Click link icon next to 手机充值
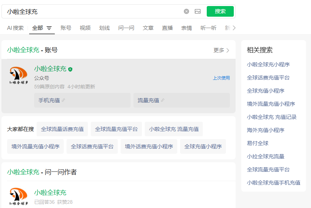 point(63,100)
